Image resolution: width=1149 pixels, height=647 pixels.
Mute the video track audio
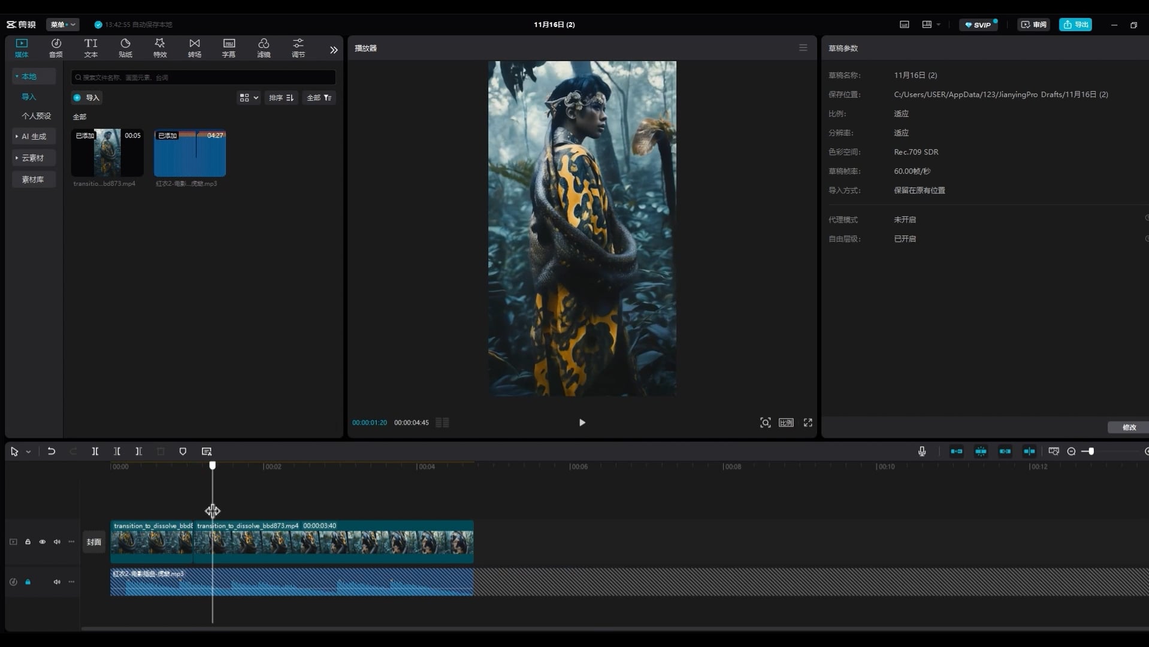[57, 542]
